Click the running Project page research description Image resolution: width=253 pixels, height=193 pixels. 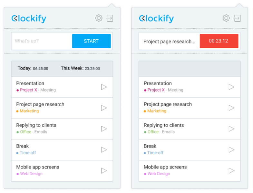(169, 42)
